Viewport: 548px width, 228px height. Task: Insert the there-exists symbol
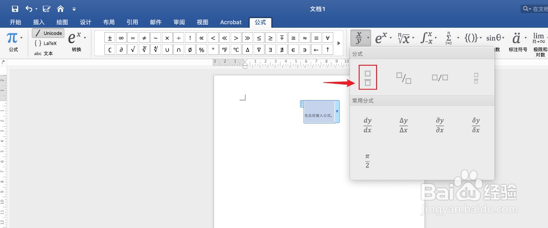click(x=270, y=50)
